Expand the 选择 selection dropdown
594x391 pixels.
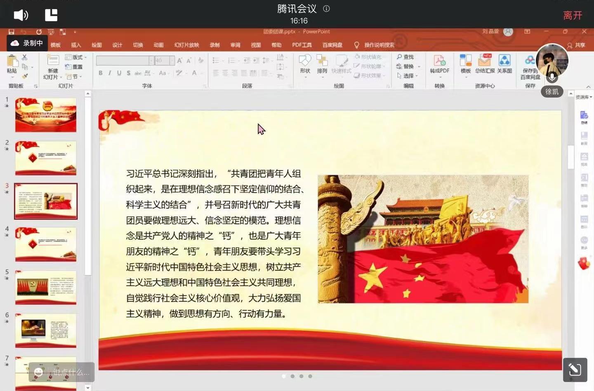coord(408,76)
